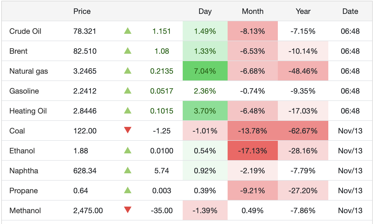
Task: Click the -1.01% day change cell
Action: pyautogui.click(x=205, y=131)
